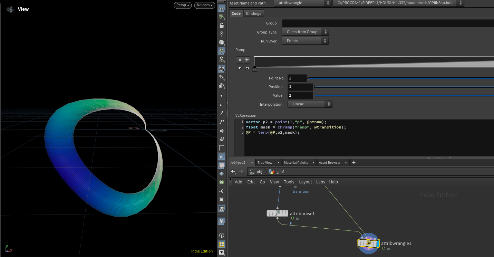Viewport: 494px width, 257px height.
Task: Click the lock icon in viewport toolbar
Action: click(222, 25)
